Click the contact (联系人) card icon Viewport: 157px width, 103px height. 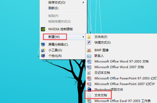tap(89, 56)
